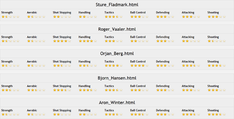The image size is (234, 119).
Task: Click Bjorn_Hansen Aerobic star rating
Action: pos(36,90)
